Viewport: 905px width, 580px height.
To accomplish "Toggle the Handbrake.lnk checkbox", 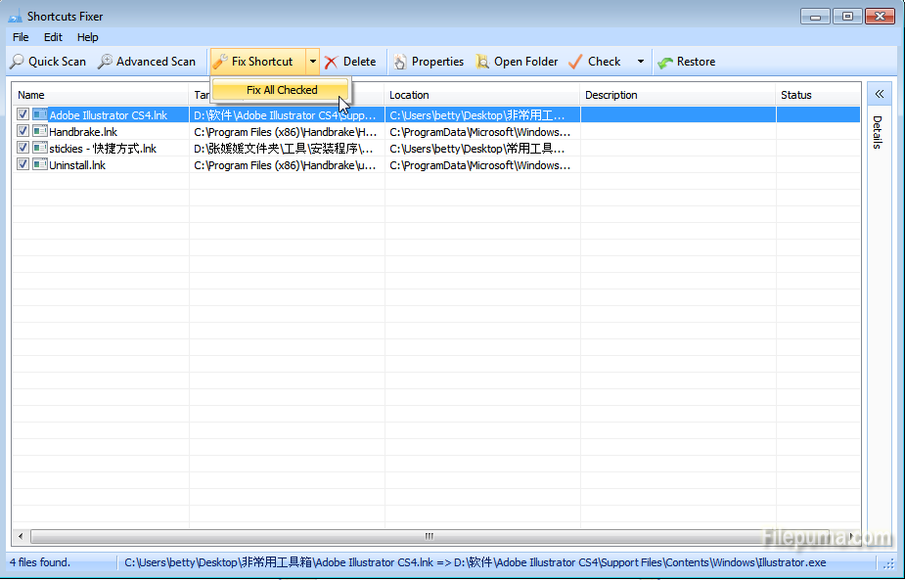I will (23, 132).
